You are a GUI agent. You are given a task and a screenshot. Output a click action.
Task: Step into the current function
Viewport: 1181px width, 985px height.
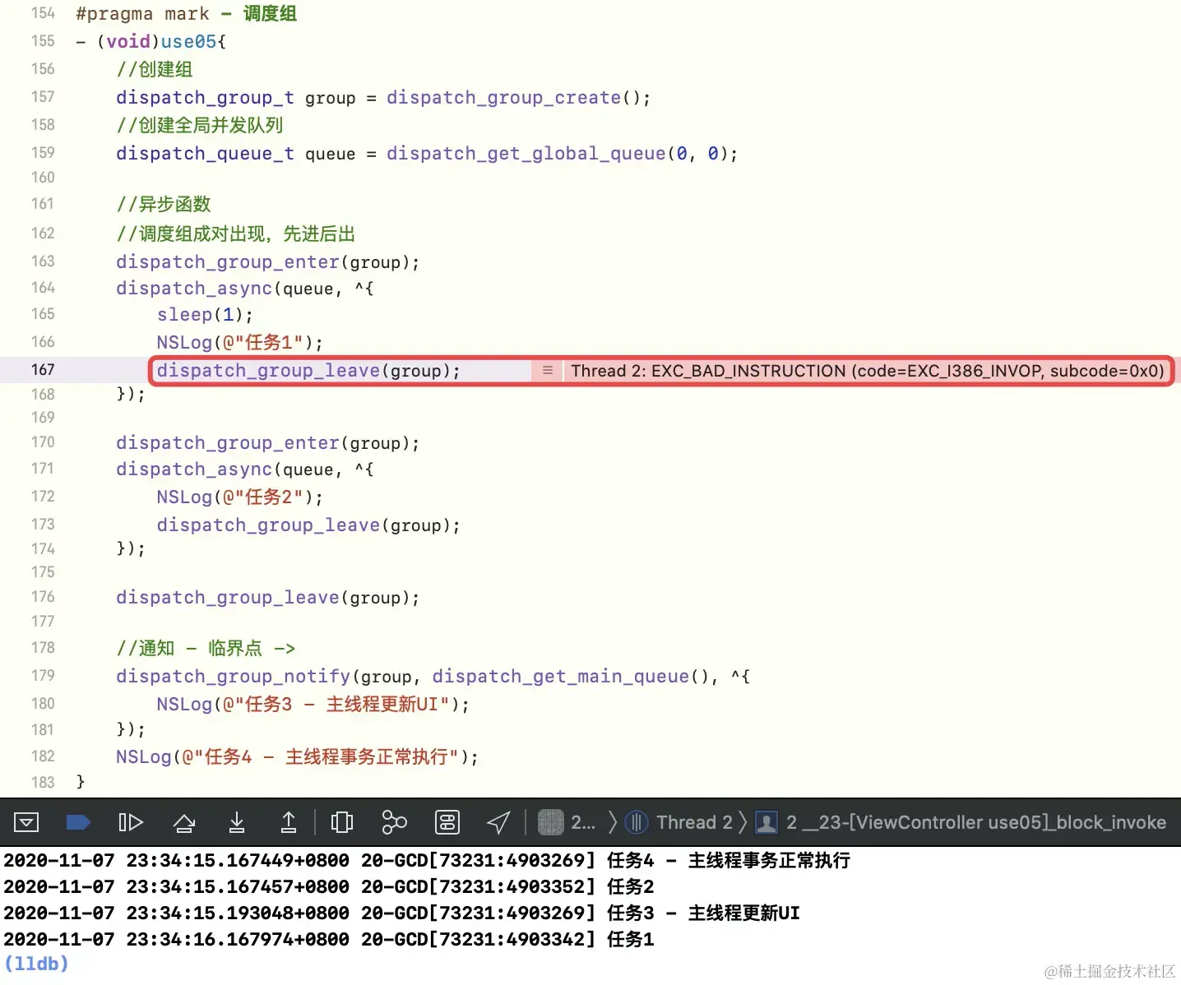coord(237,822)
